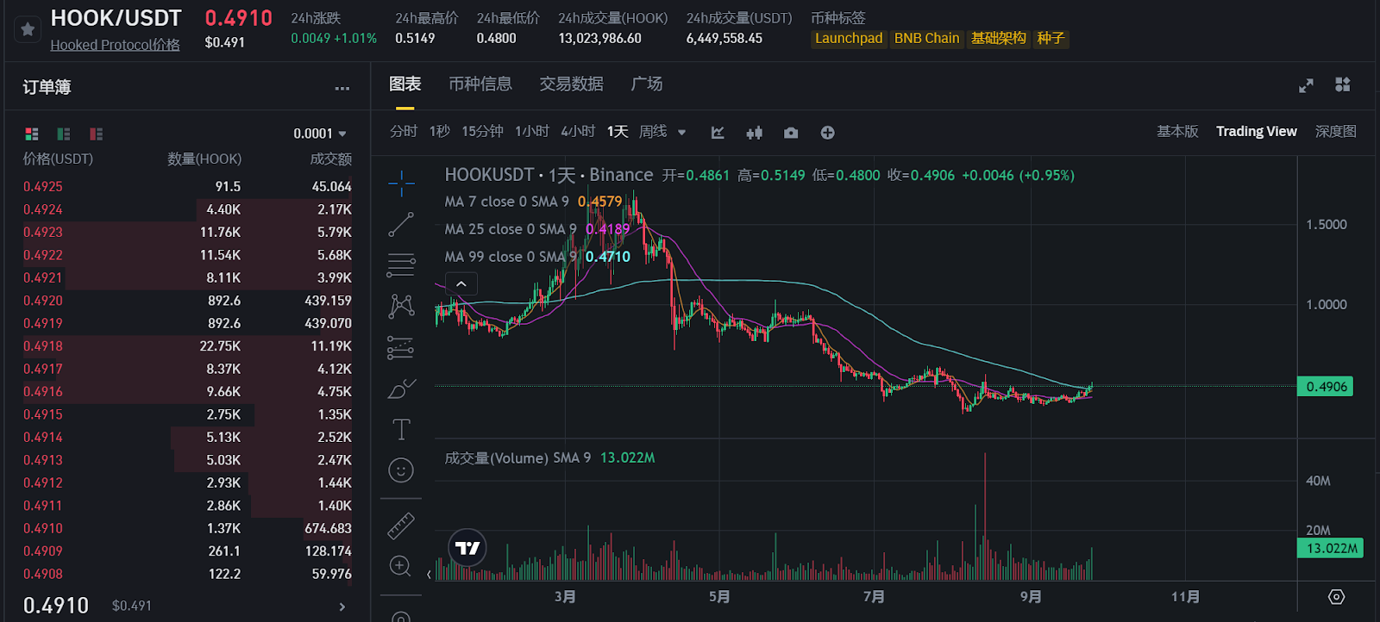
Task: Select the brush drawing tool
Action: [401, 389]
